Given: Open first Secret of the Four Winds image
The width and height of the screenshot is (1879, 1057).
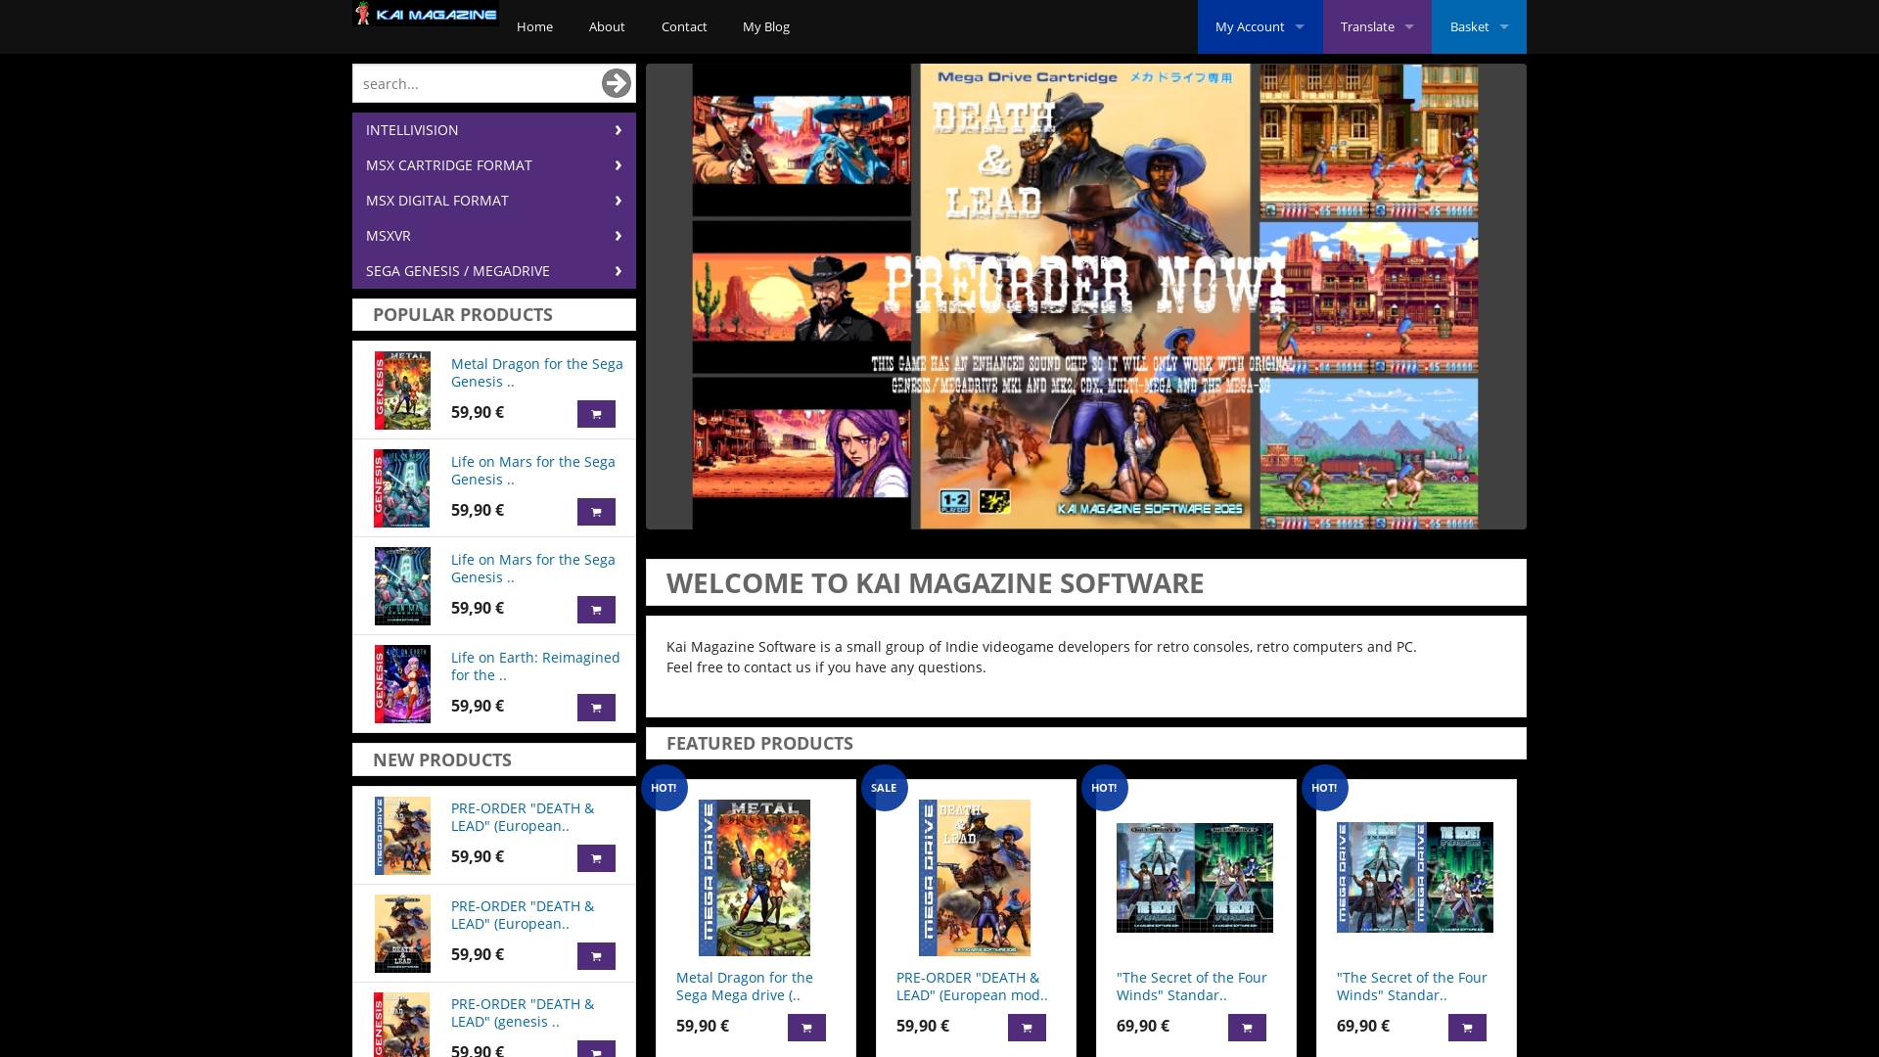Looking at the screenshot, I should [1195, 878].
